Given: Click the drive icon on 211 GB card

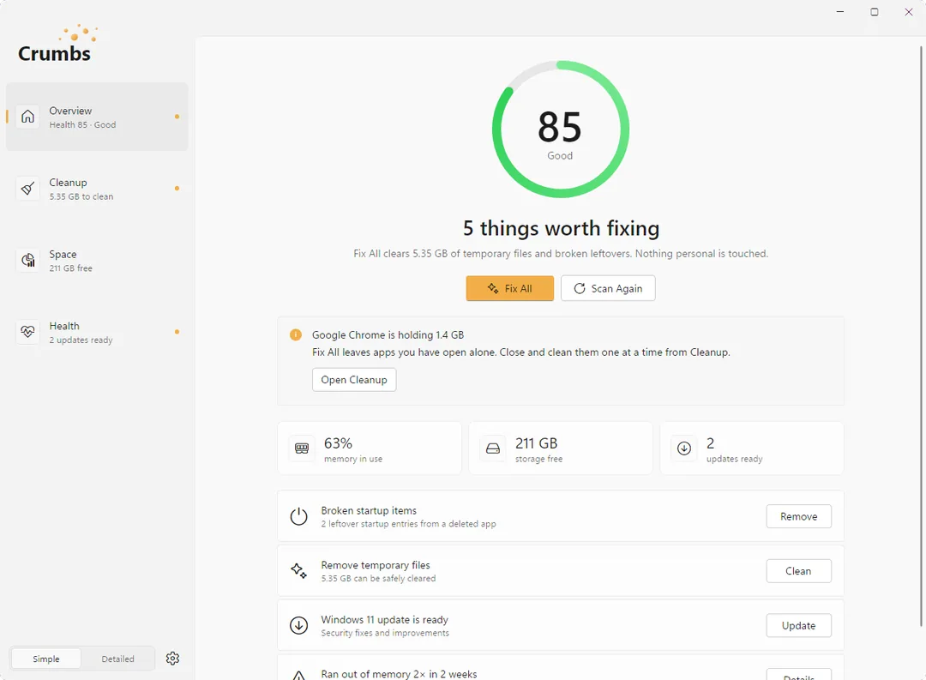Looking at the screenshot, I should click(492, 448).
